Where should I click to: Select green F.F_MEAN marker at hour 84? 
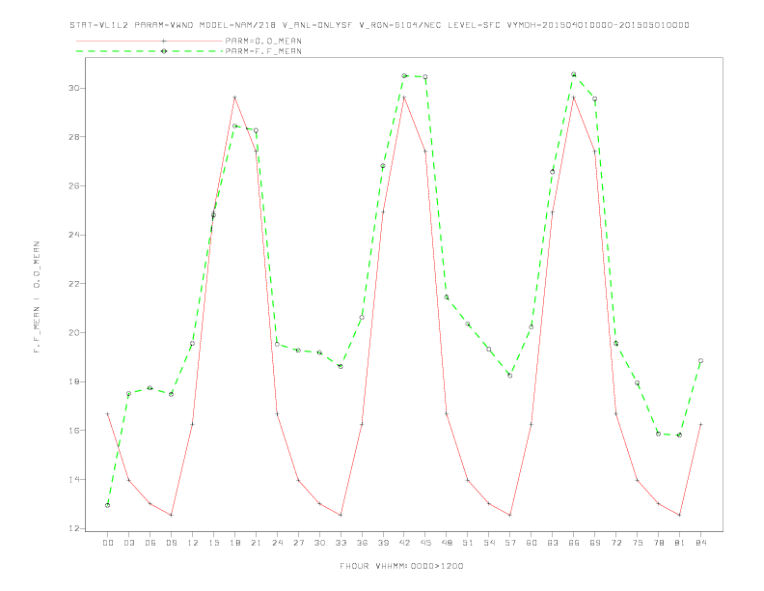coord(700,361)
